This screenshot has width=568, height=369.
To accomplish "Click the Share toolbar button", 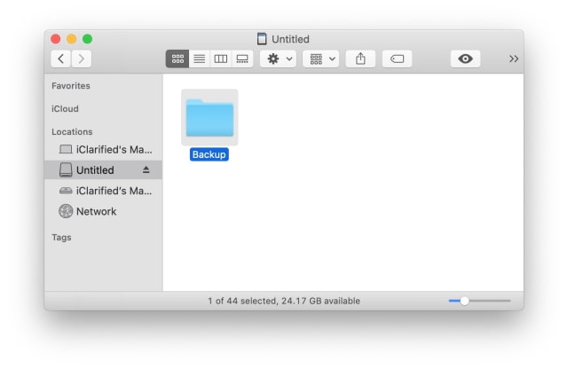I will coord(360,59).
